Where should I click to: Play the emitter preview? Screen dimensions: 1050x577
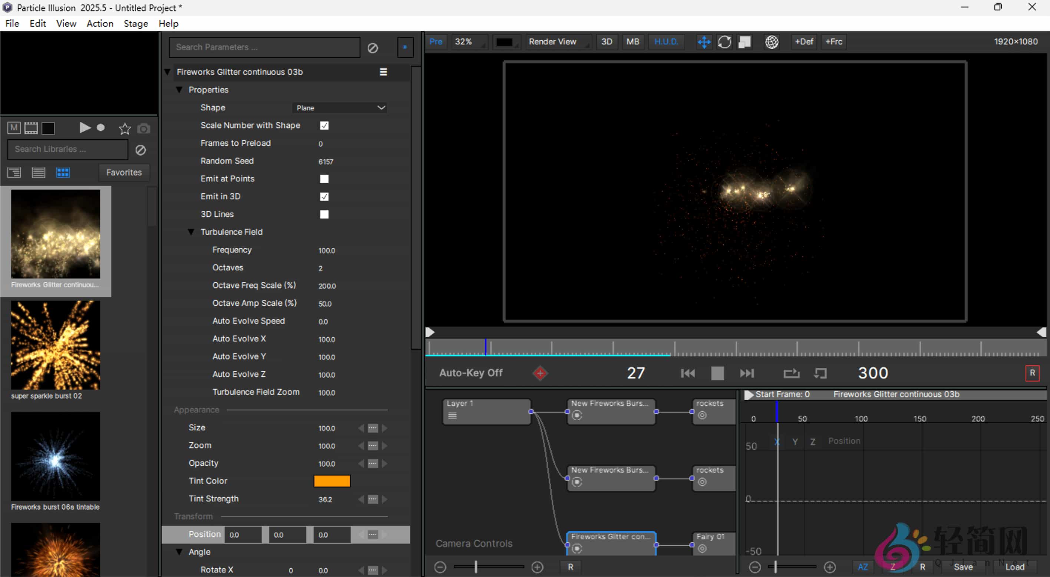[x=85, y=128]
